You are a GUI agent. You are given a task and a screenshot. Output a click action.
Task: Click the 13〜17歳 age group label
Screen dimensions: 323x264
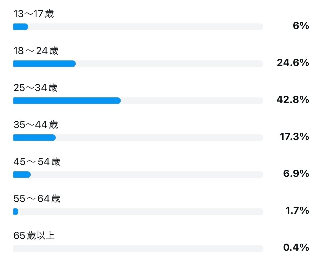point(34,14)
